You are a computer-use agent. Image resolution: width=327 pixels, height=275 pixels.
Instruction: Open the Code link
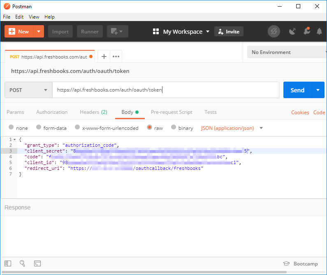(x=319, y=113)
